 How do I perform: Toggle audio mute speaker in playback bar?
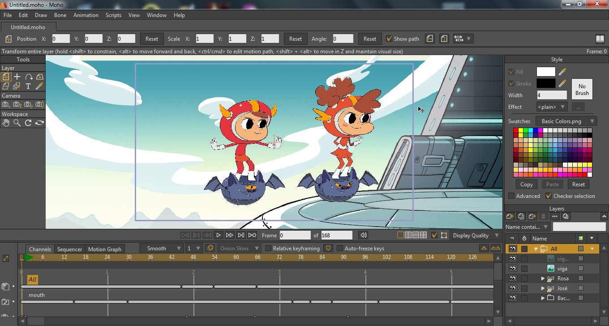364,235
